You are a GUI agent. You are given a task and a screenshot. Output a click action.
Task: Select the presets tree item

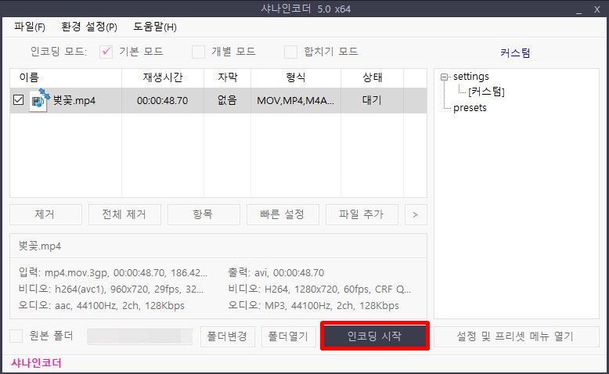click(470, 107)
